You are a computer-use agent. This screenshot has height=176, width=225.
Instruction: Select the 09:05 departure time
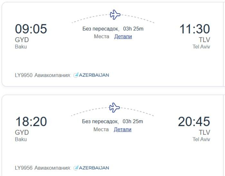pos(31,29)
